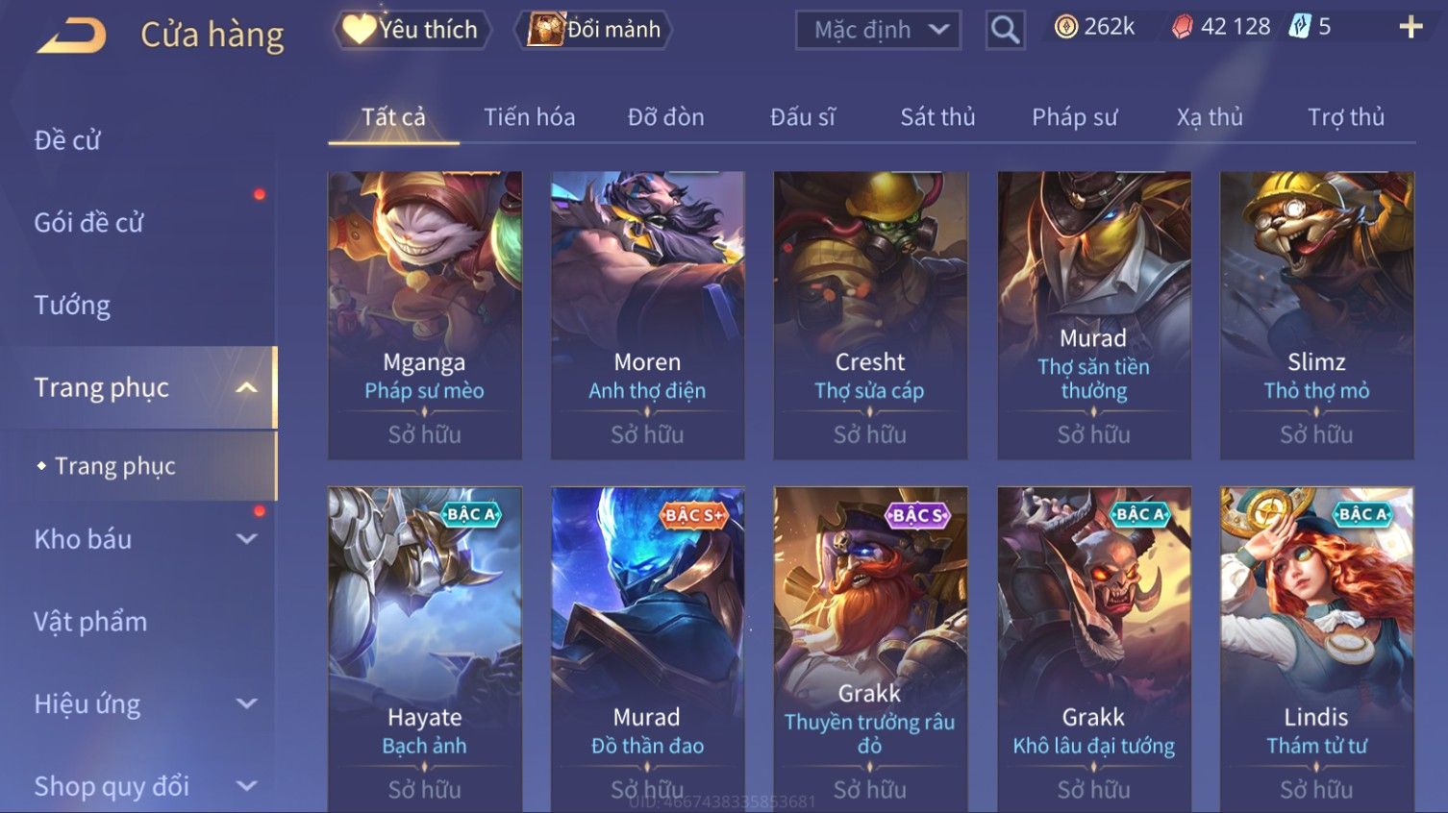
Task: Expand the Hiệu ứng sidebar section
Action: (x=247, y=703)
